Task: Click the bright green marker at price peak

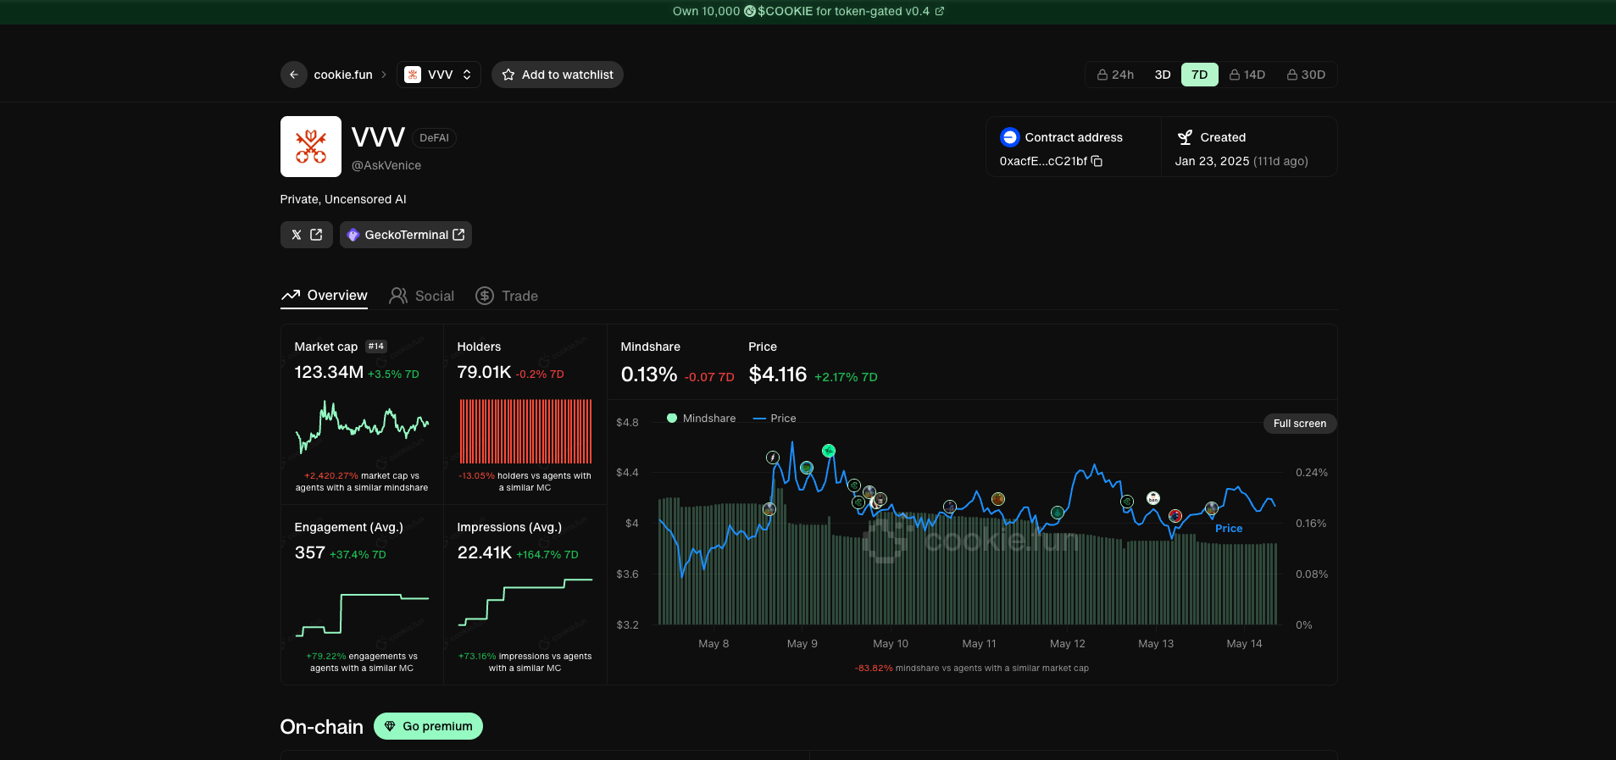Action: pyautogui.click(x=829, y=451)
